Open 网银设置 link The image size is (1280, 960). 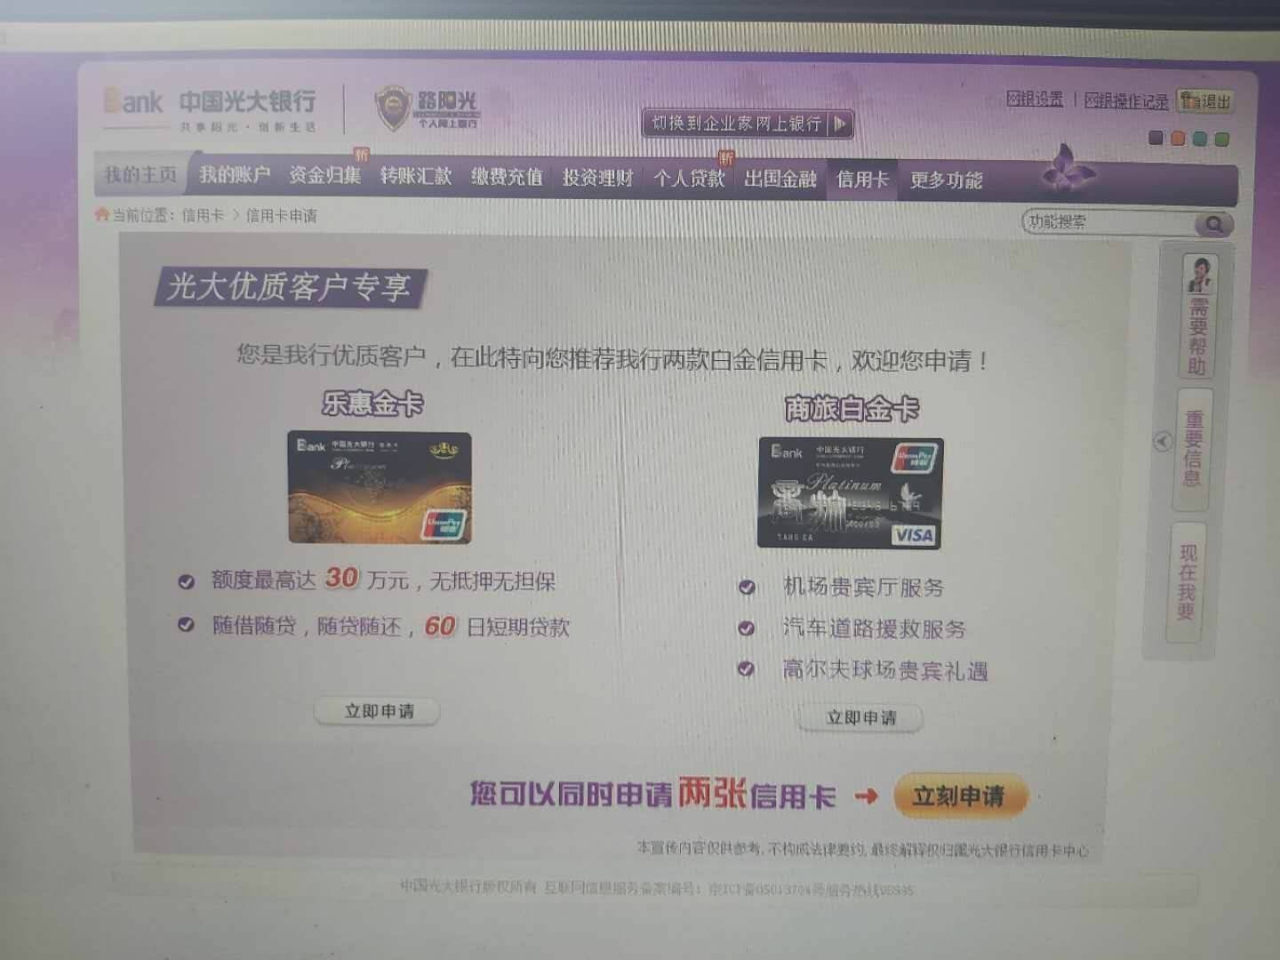click(x=1035, y=99)
